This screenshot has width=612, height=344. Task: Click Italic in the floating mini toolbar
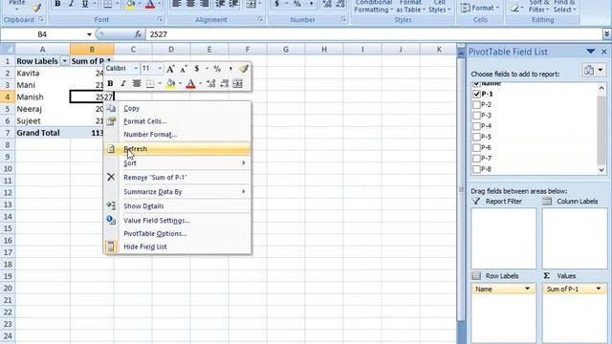coord(123,83)
